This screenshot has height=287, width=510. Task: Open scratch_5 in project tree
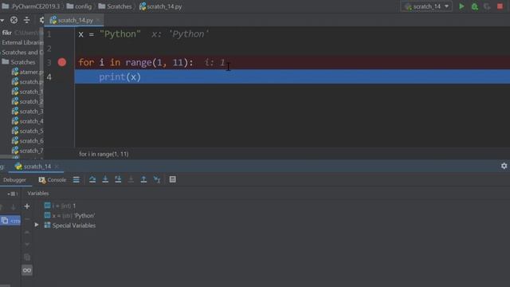[x=27, y=131]
